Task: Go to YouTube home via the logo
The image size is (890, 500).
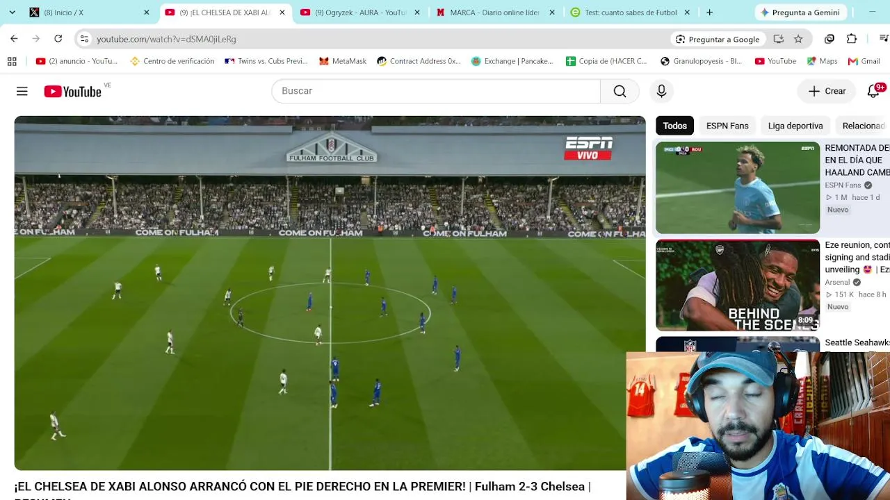Action: (73, 91)
